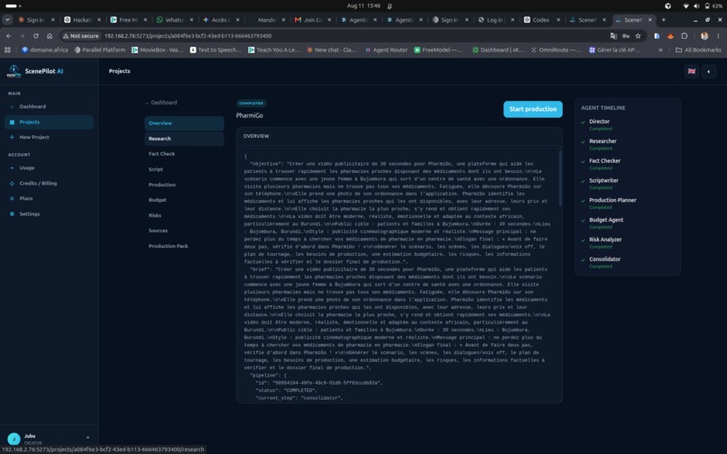727x454 pixels.
Task: Click the Jubu user avatar
Action: click(14, 439)
